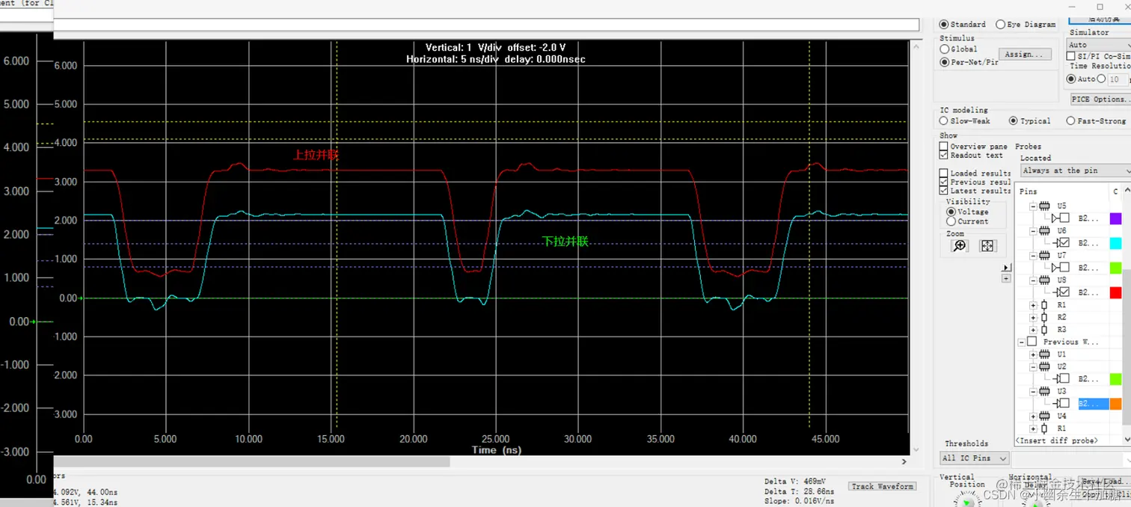Enable SI/PI Co-Sim checkbox
The height and width of the screenshot is (507, 1131).
tap(1071, 56)
